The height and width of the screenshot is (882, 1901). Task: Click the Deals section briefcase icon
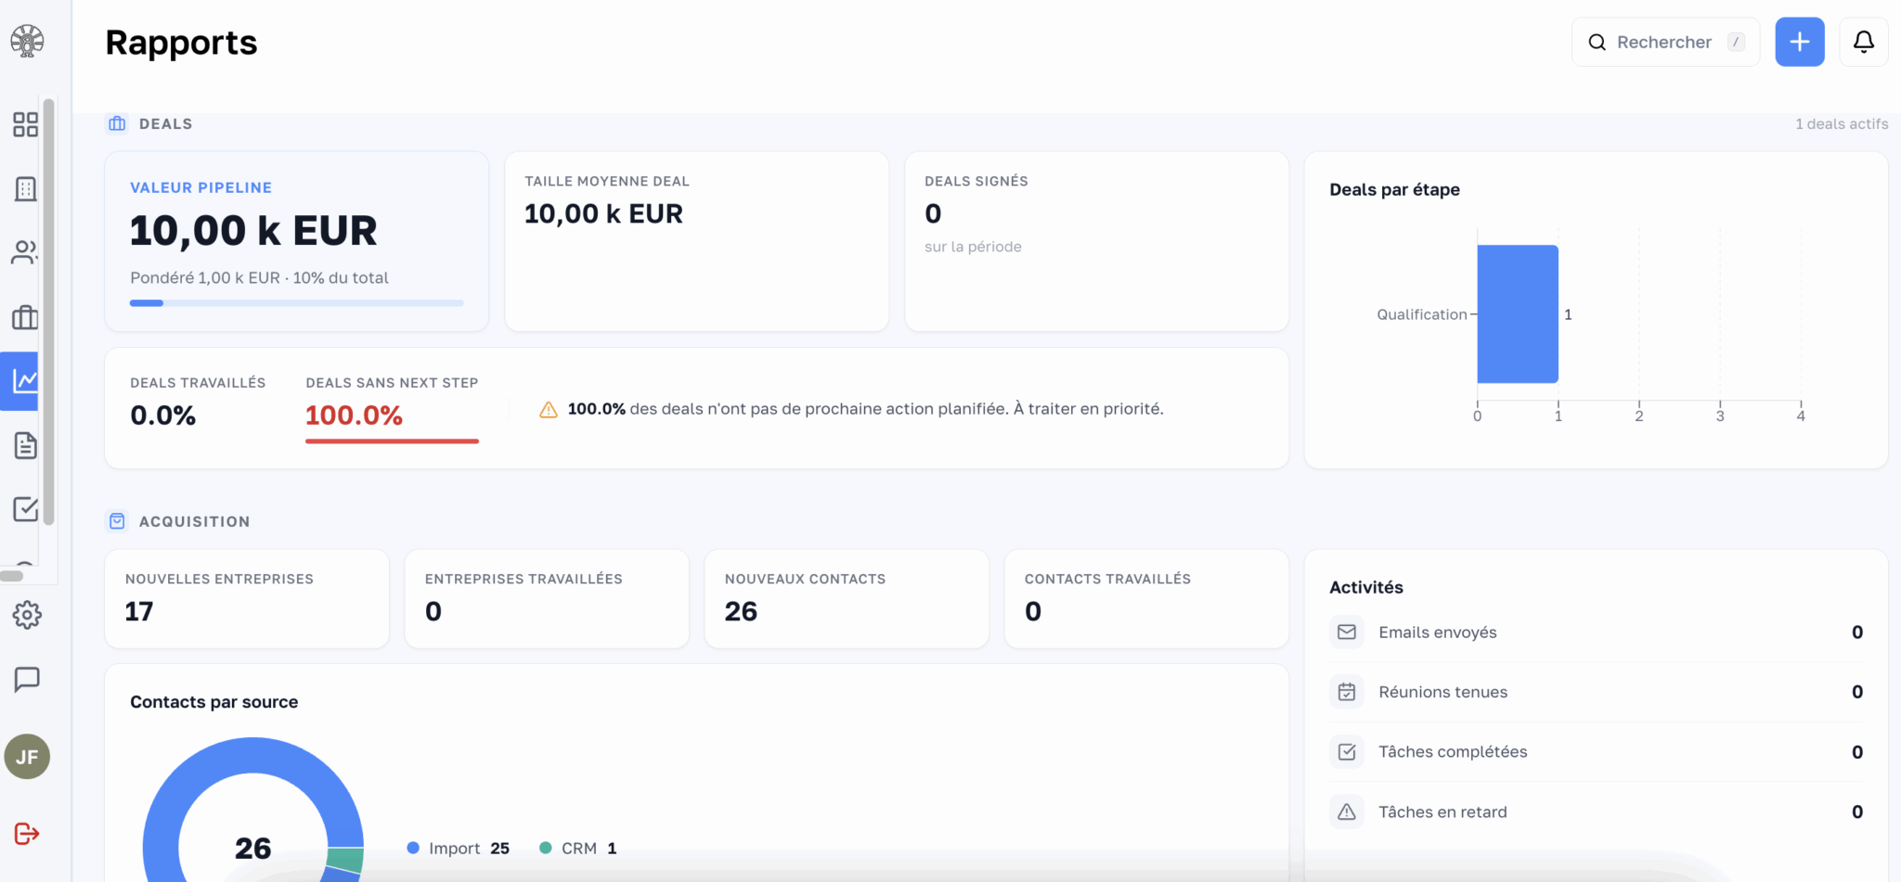tap(117, 123)
